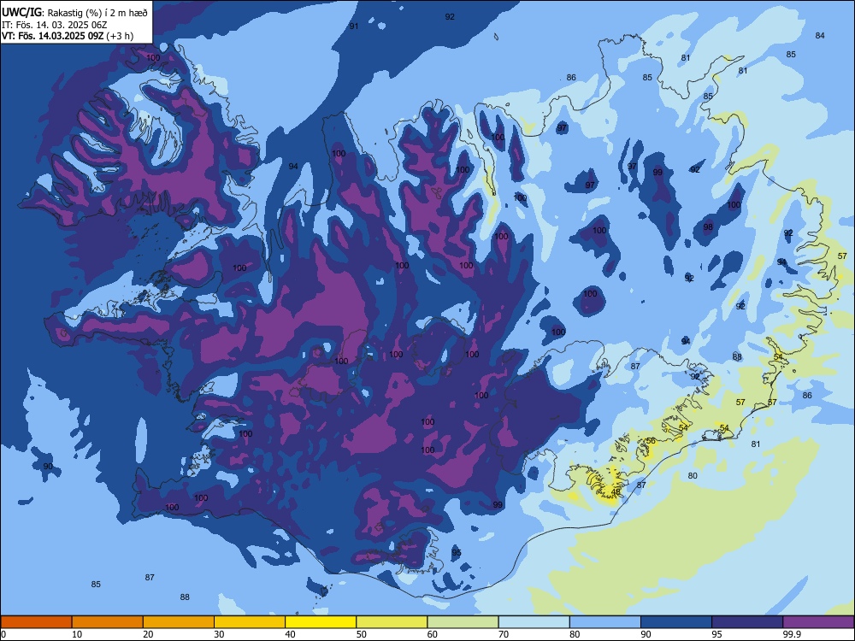Click the 'UWC/IG: Rakastig (%) í 2 m hæð' title

click(x=74, y=13)
